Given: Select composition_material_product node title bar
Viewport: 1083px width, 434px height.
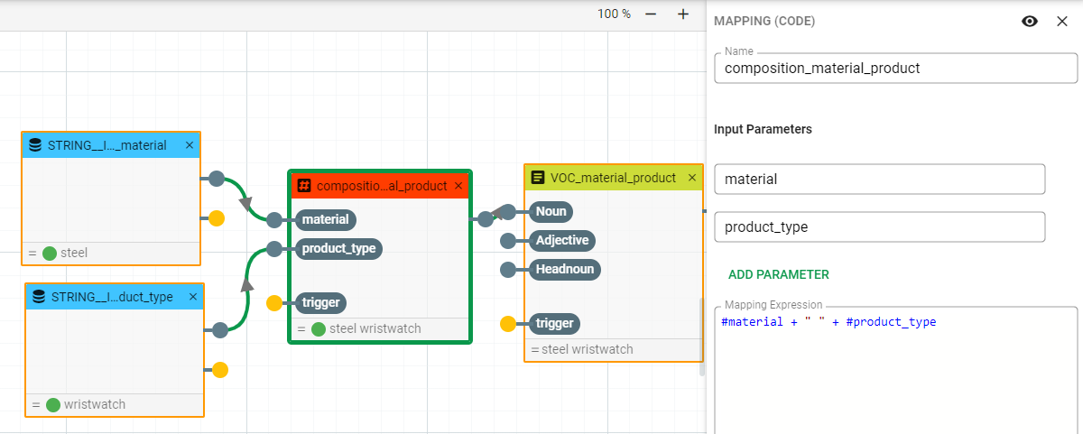Looking at the screenshot, I should pyautogui.click(x=380, y=186).
